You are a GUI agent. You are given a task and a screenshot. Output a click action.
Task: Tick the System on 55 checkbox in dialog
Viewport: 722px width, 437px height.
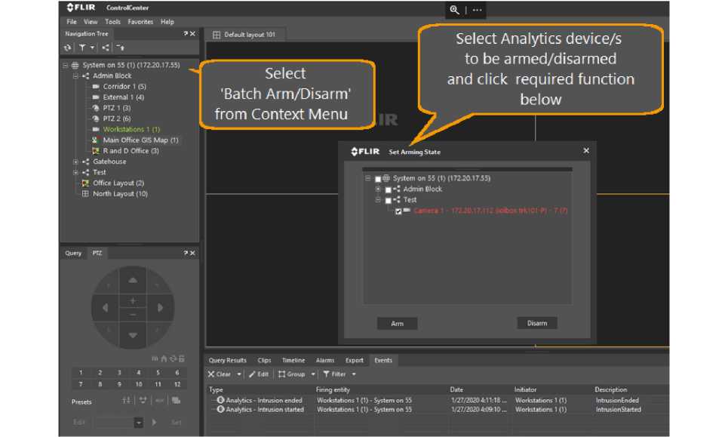[x=378, y=179]
